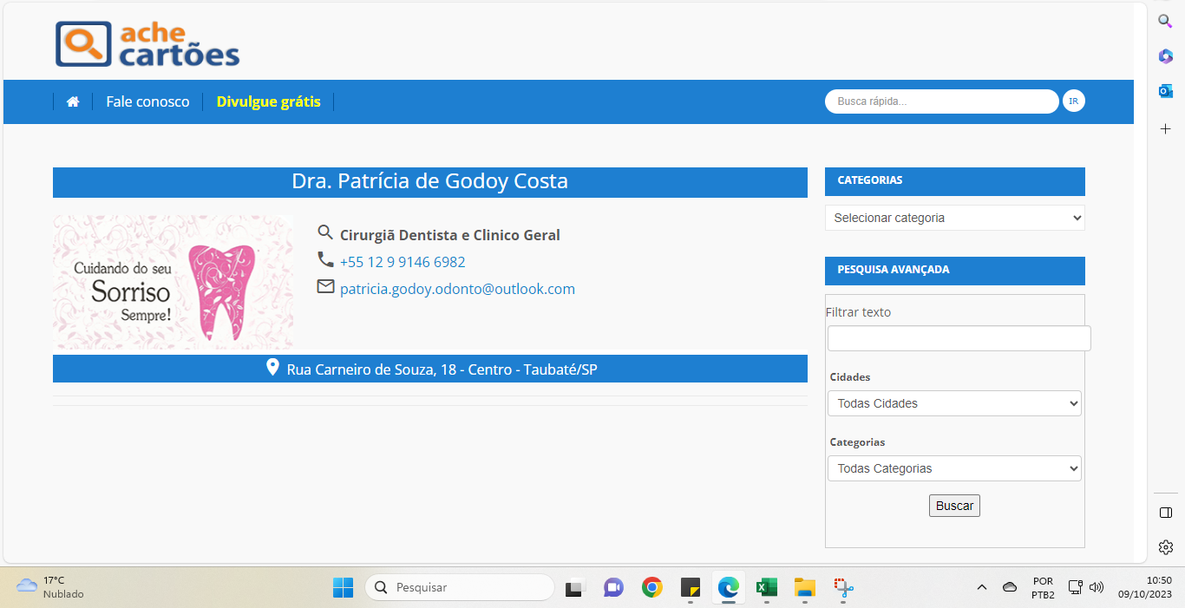The height and width of the screenshot is (608, 1185).
Task: Go to Divulgue grátis page
Action: click(268, 102)
